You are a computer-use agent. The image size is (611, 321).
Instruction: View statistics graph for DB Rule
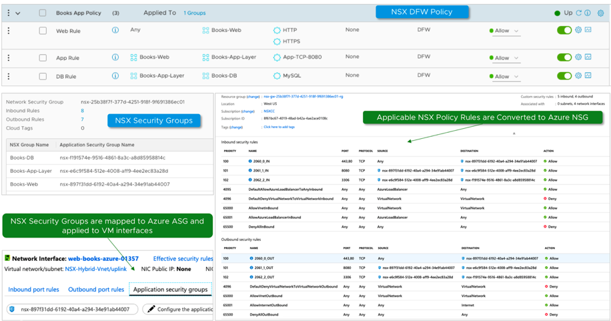[x=588, y=75]
